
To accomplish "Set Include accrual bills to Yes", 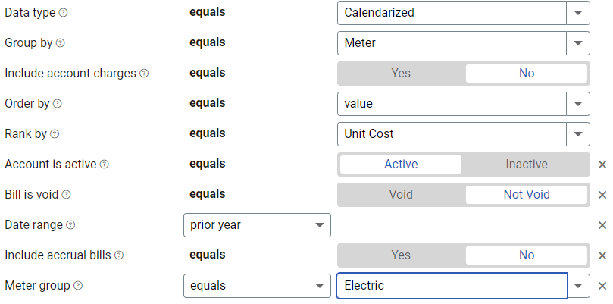I will coord(401,255).
